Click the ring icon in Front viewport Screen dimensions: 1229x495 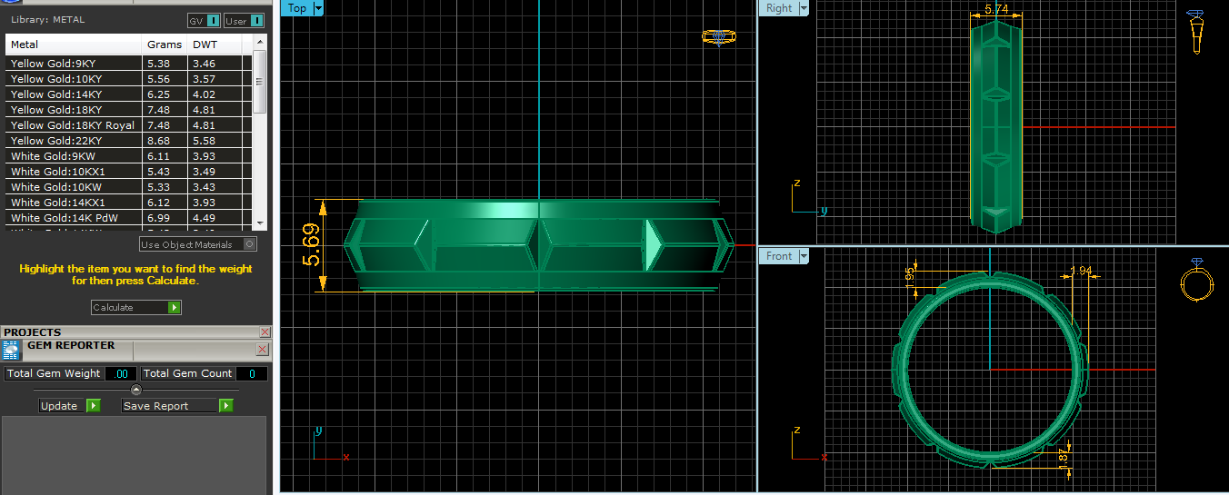pyautogui.click(x=1195, y=282)
